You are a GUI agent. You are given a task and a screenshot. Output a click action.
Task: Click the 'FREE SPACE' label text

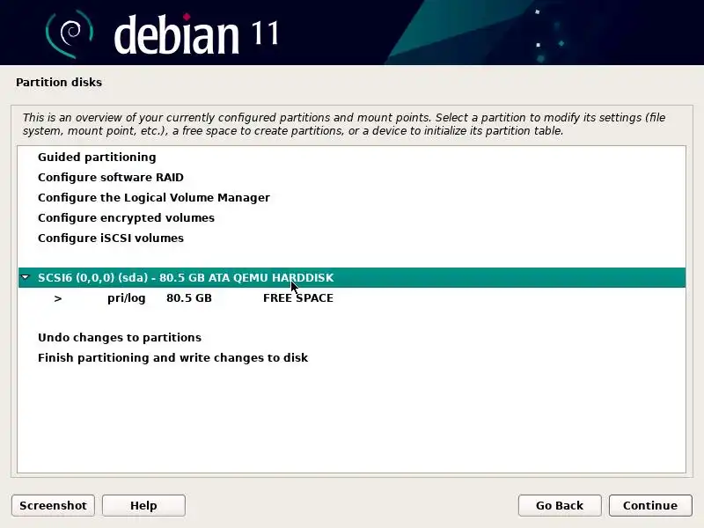(298, 298)
